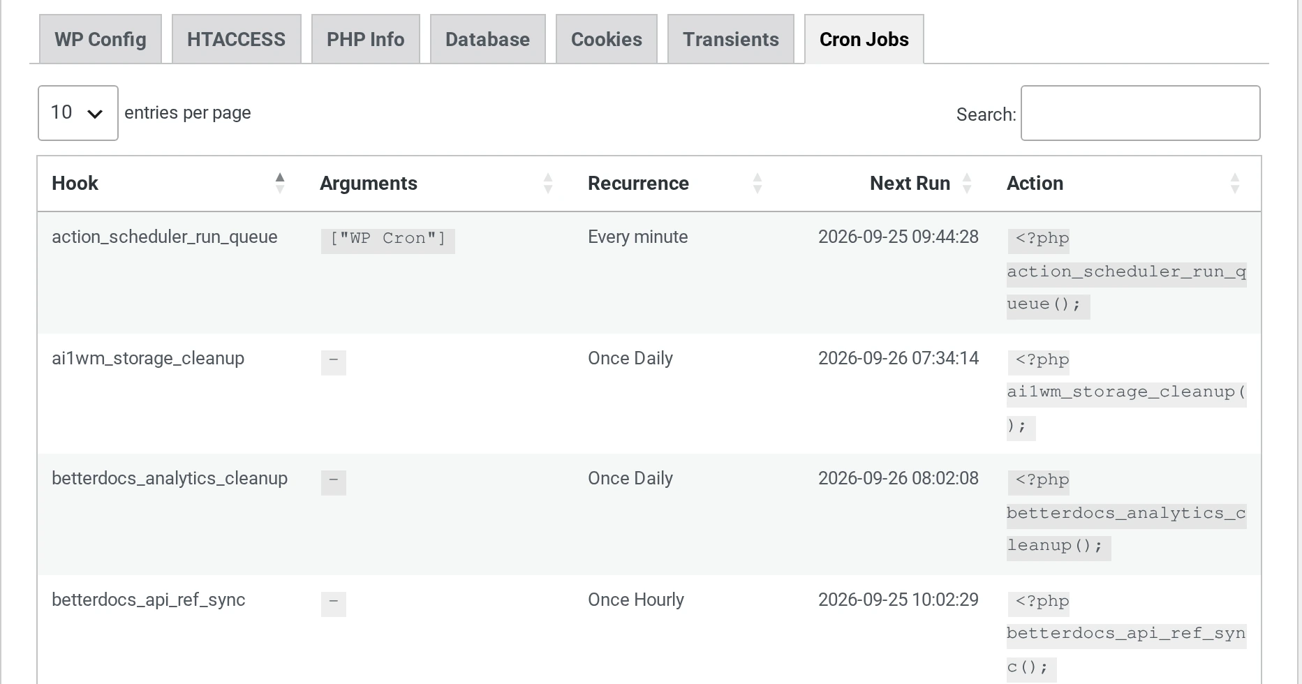The width and height of the screenshot is (1302, 684).
Task: Sort by Action column arrows
Action: click(1235, 183)
